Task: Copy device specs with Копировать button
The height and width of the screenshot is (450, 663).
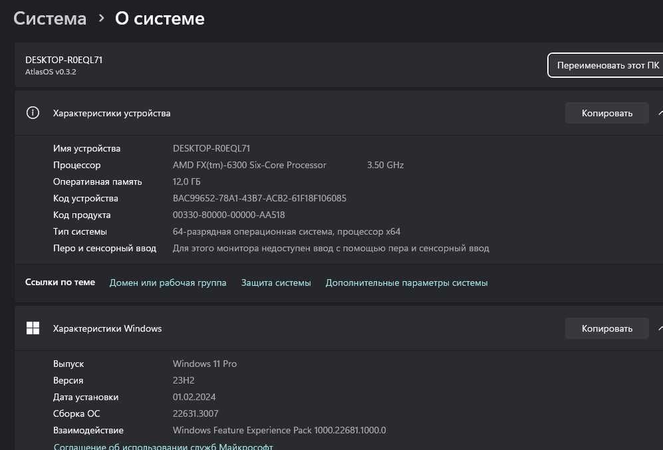Action: 606,113
